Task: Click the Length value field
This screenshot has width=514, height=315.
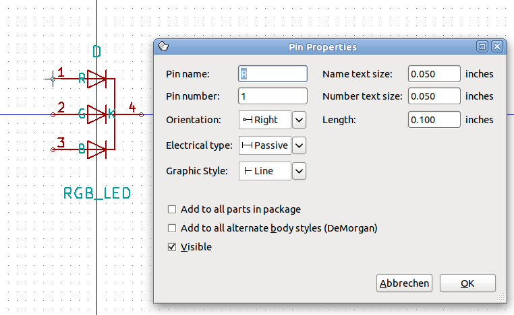Action: tap(434, 120)
